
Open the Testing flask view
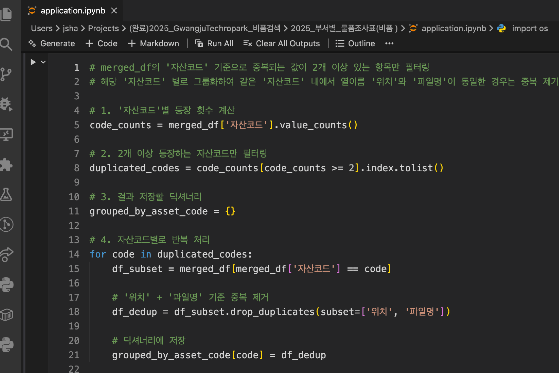(x=6, y=194)
